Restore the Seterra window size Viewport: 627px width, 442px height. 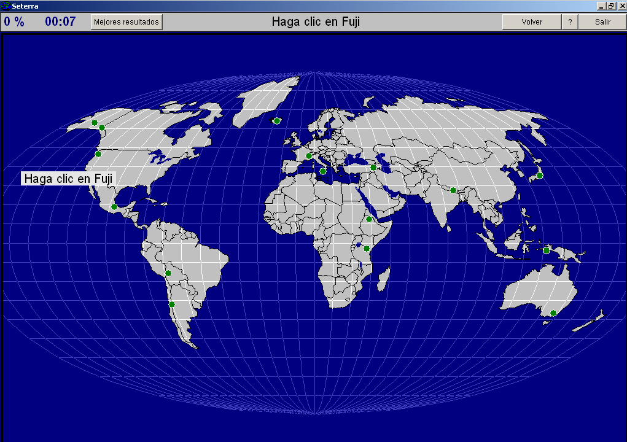pos(611,6)
